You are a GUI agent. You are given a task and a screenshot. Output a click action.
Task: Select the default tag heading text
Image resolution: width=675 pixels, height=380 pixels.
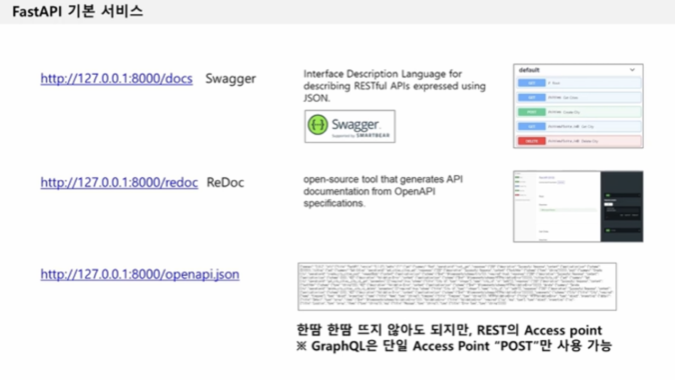coord(529,70)
